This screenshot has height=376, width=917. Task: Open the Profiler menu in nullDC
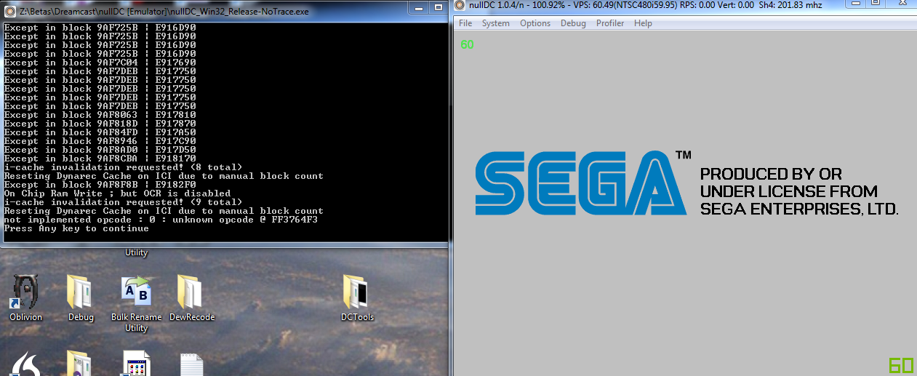point(610,23)
